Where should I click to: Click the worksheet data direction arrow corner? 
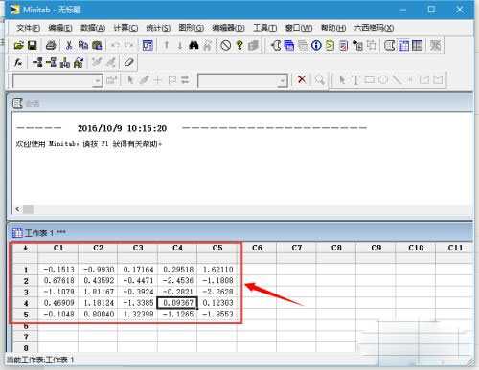point(26,248)
